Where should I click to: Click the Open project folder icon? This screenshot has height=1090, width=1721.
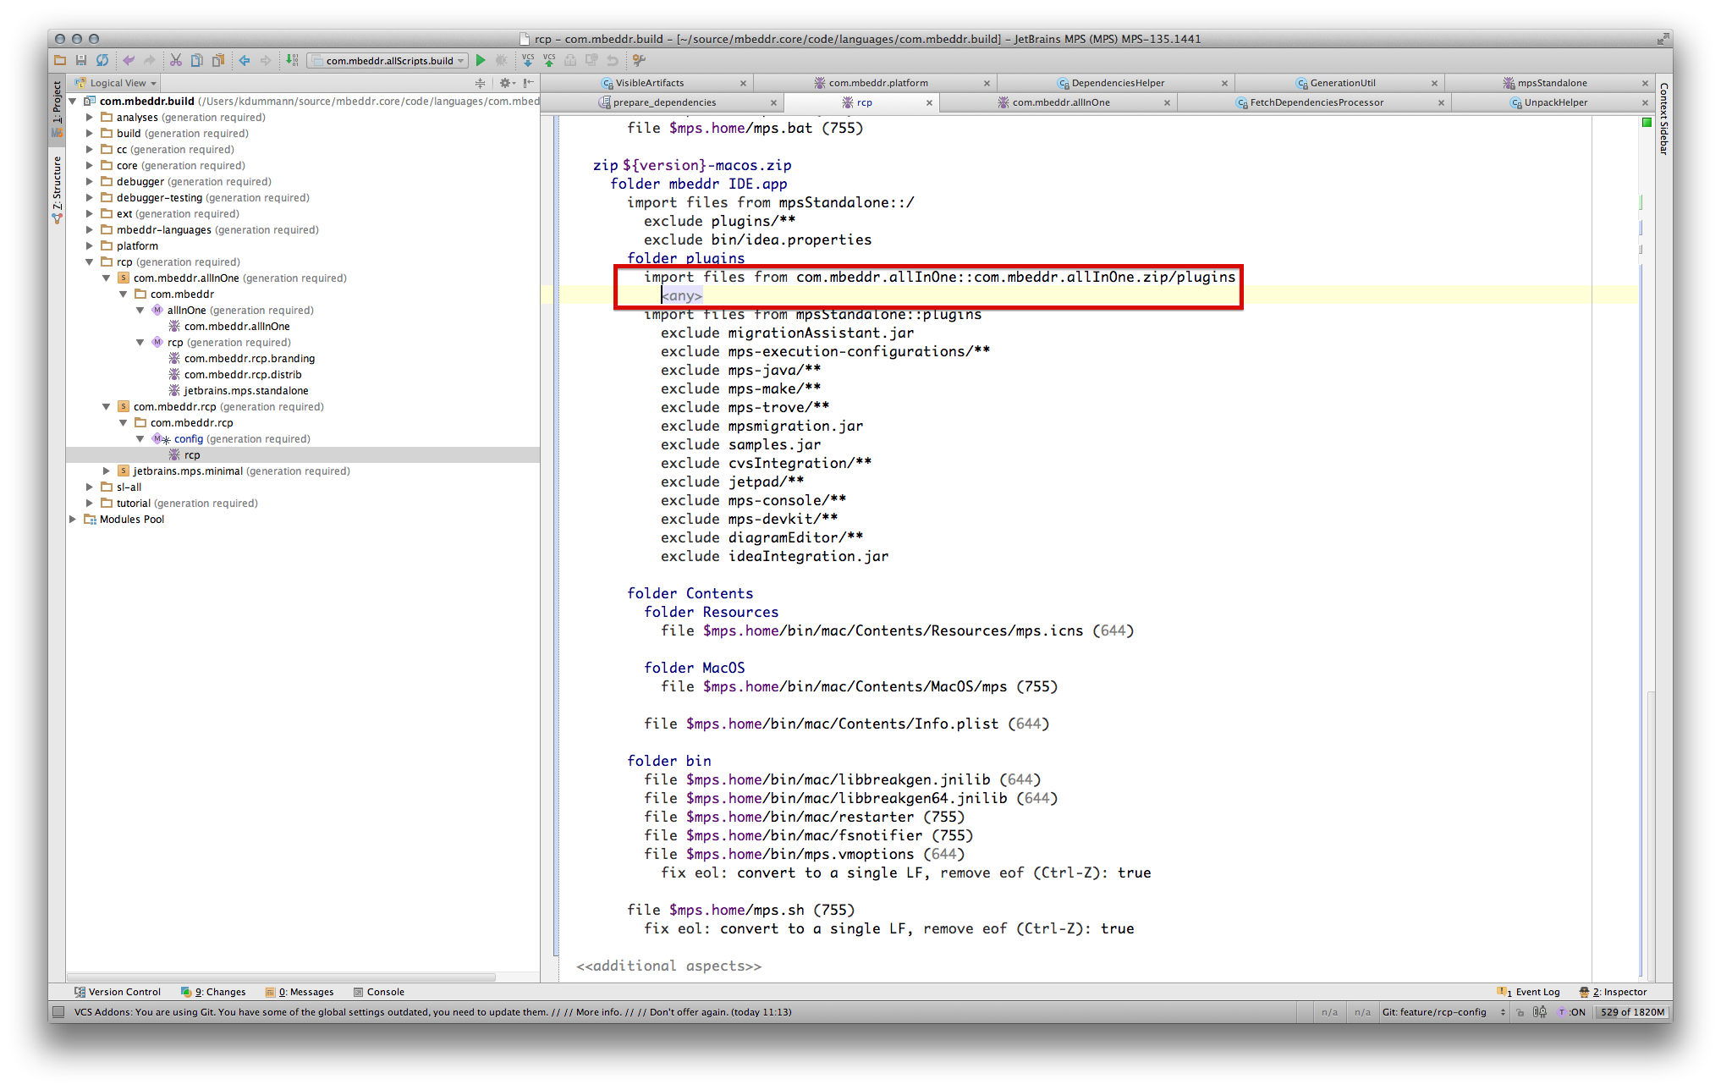[60, 60]
